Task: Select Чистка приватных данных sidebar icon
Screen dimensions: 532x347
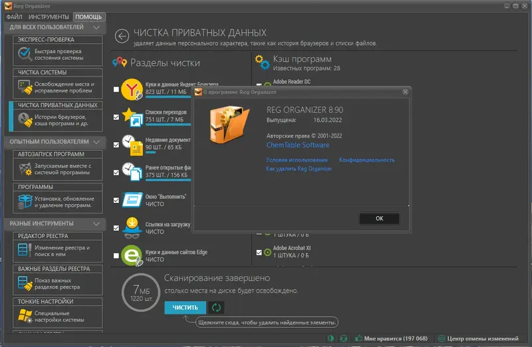Action: pos(25,120)
